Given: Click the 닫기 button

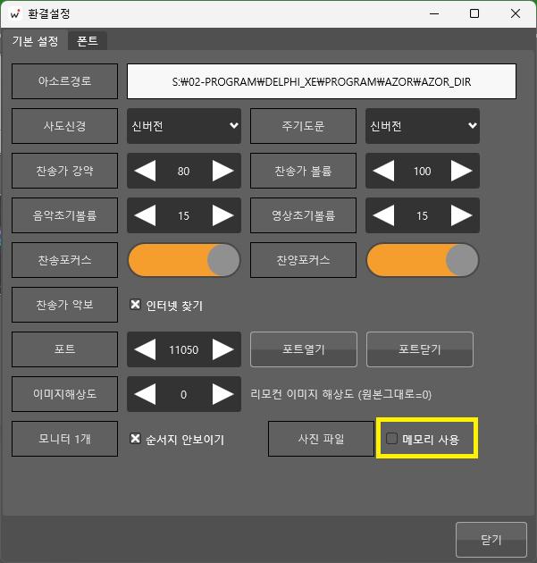Looking at the screenshot, I should point(491,540).
